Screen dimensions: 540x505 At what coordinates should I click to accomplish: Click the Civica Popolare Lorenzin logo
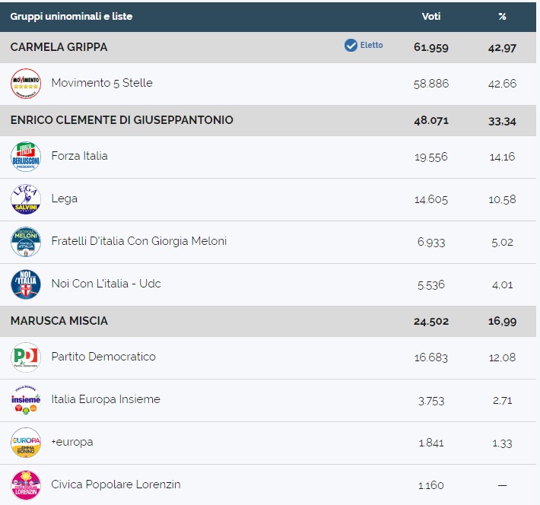pos(26,485)
